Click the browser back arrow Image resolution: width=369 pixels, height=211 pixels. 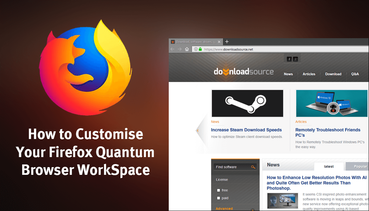(x=172, y=49)
